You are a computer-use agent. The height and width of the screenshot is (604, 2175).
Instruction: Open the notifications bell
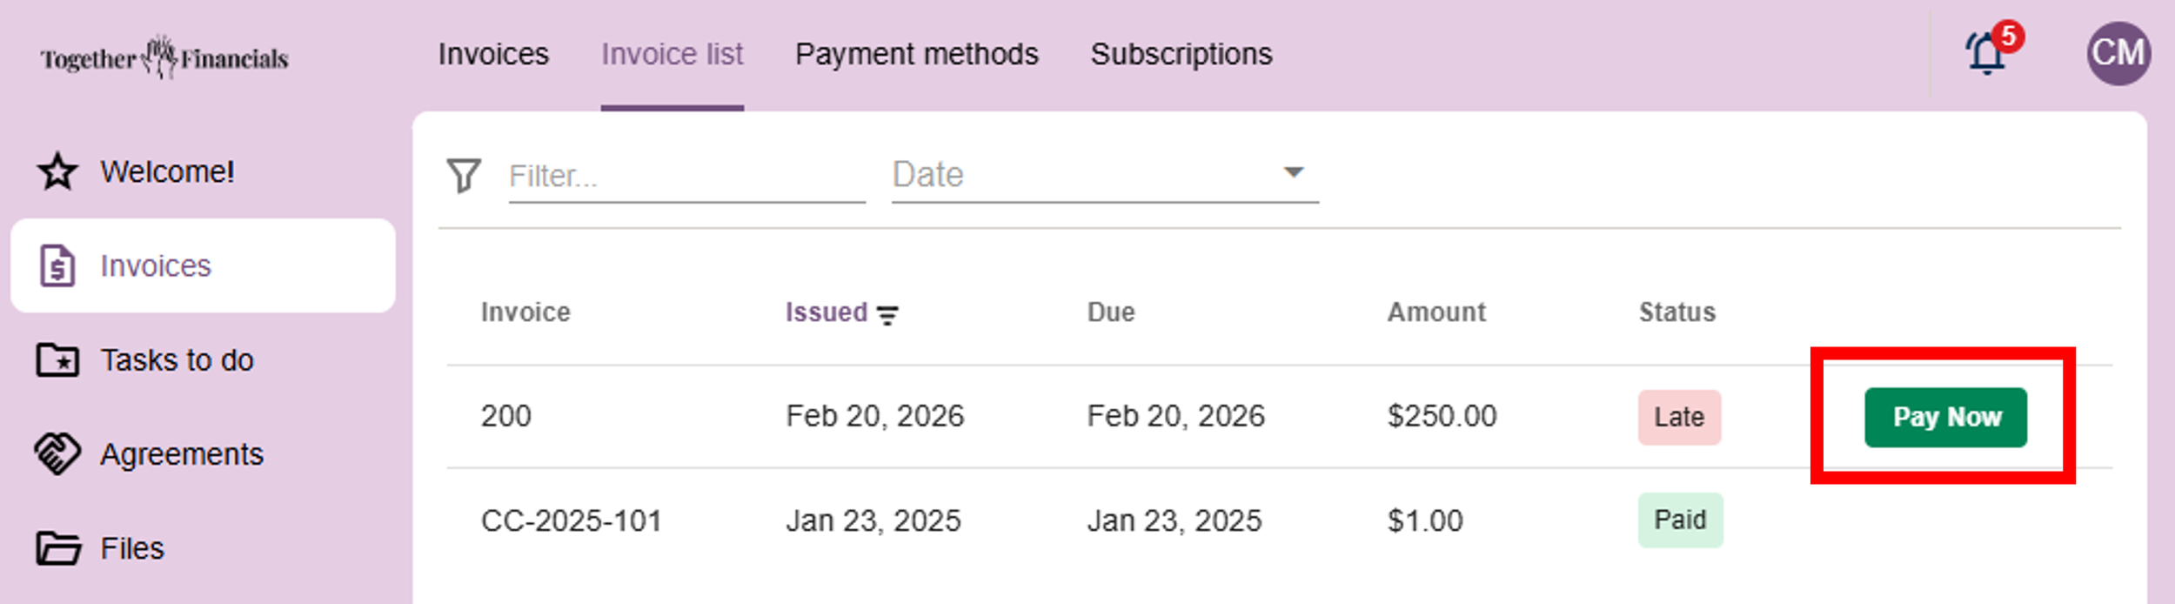pos(1986,54)
